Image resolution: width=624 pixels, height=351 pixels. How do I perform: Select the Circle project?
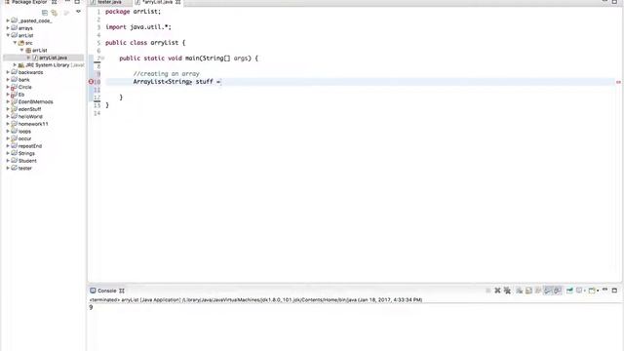pos(24,87)
